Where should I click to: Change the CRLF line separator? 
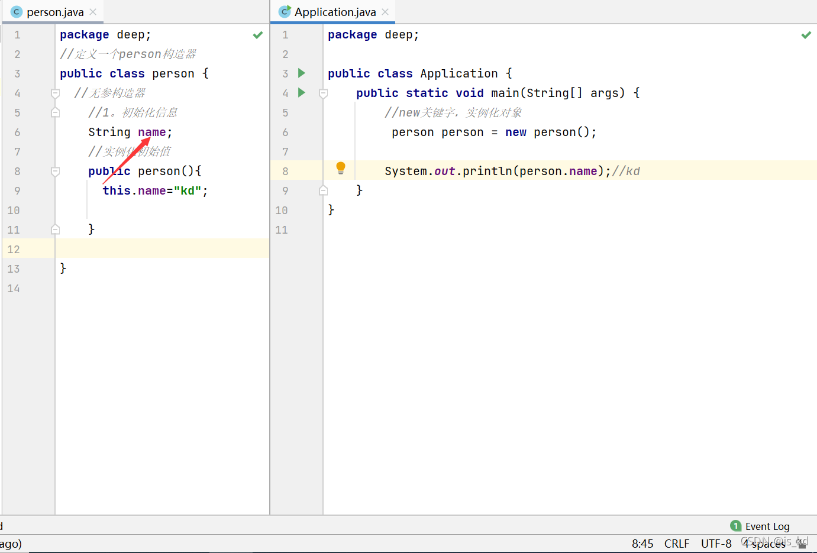click(x=677, y=544)
